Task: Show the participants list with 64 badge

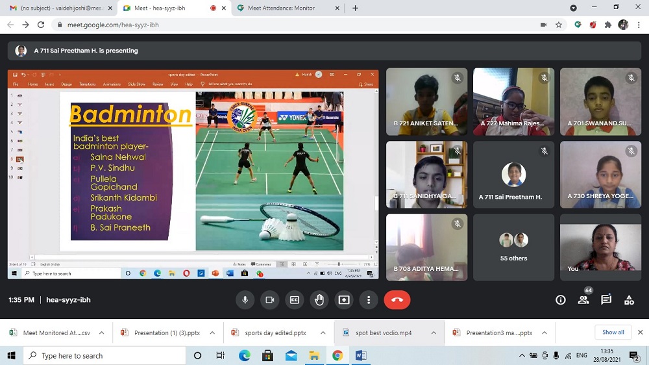Action: [x=583, y=299]
